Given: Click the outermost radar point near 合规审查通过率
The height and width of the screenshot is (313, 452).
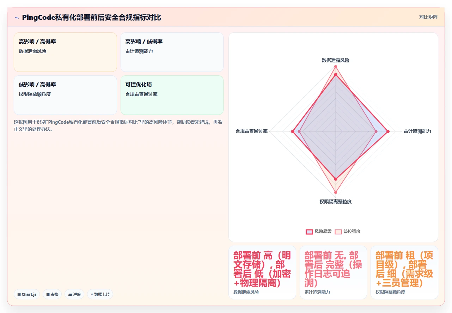Looking at the screenshot, I should [x=293, y=131].
